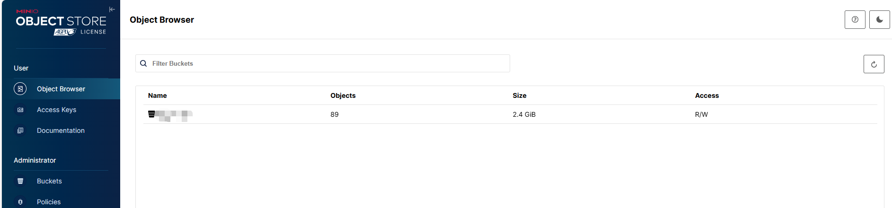Click the Buckets sidebar icon
Viewport: 892px width, 208px height.
(20, 181)
